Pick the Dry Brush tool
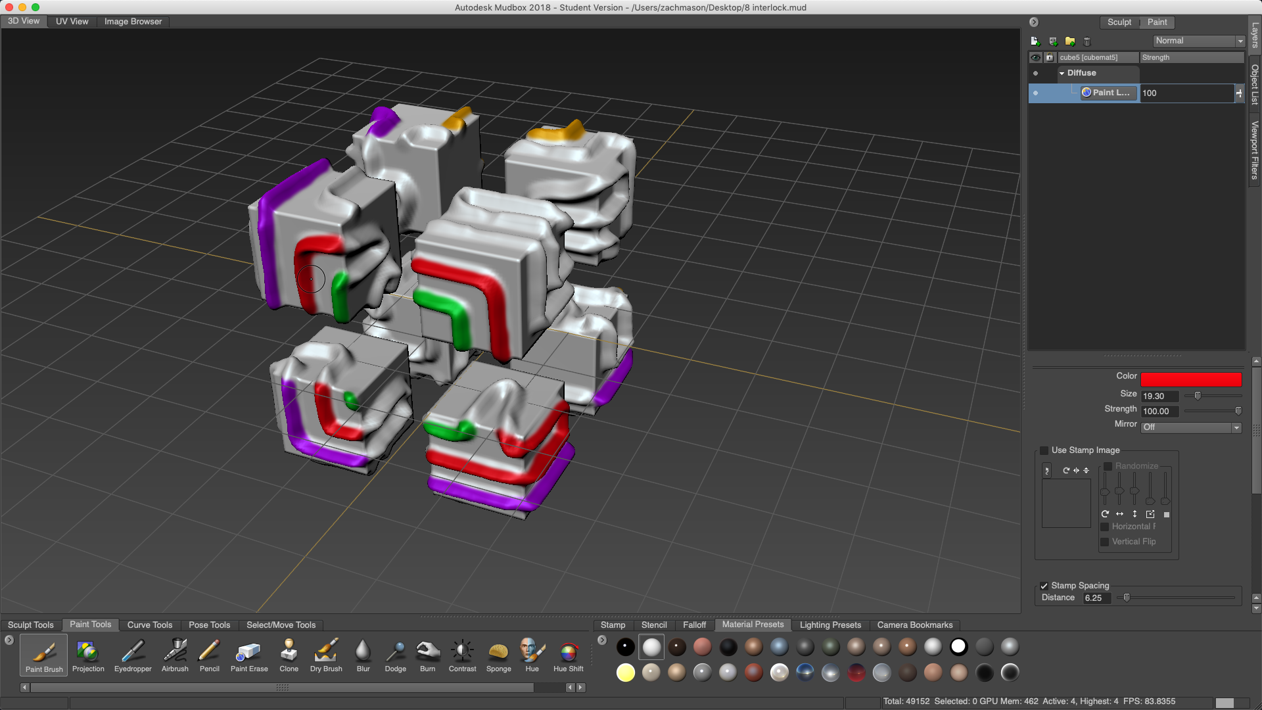Viewport: 1262px width, 710px height. 326,655
